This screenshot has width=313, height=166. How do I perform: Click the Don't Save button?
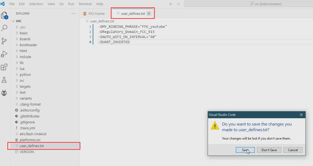pyautogui.click(x=269, y=150)
